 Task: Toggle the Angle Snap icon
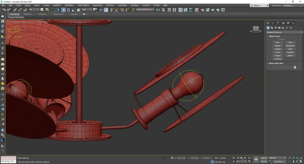tap(117, 10)
